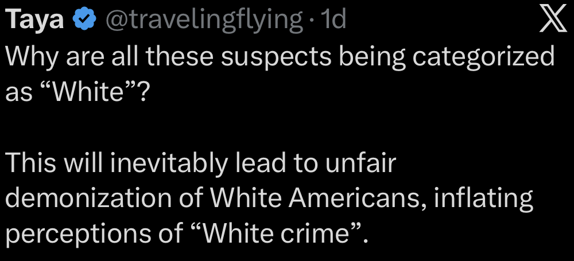
Task: Click the 1d post timestamp
Action: [333, 20]
